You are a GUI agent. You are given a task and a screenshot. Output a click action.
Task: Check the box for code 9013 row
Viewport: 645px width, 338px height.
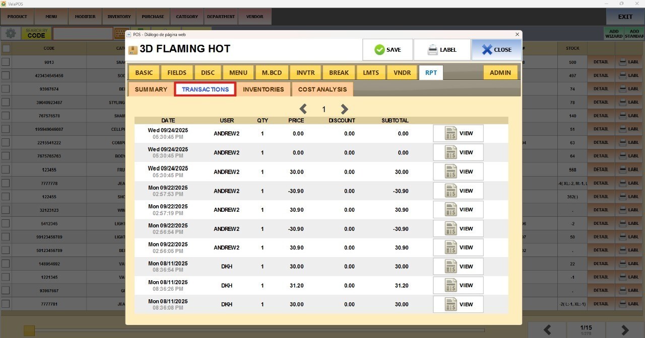coord(6,62)
